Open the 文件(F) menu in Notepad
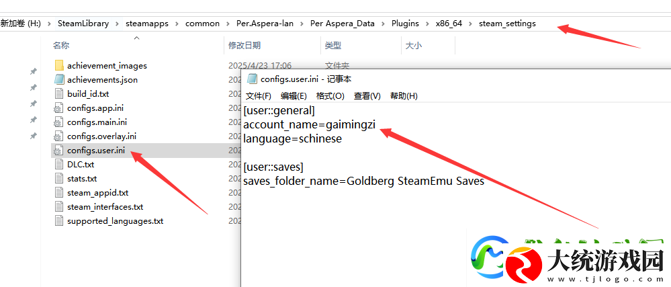671x287 pixels. click(259, 96)
